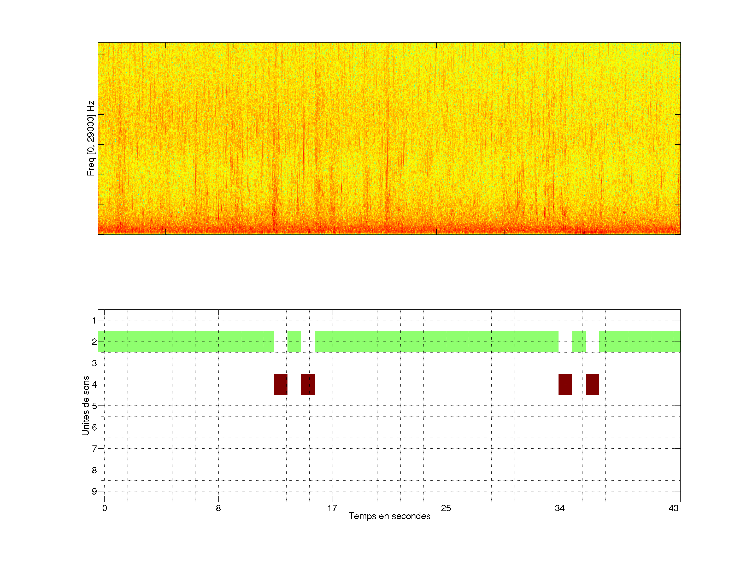
Task: Click the 'Unites de sons' y-axis label
Action: click(x=86, y=405)
